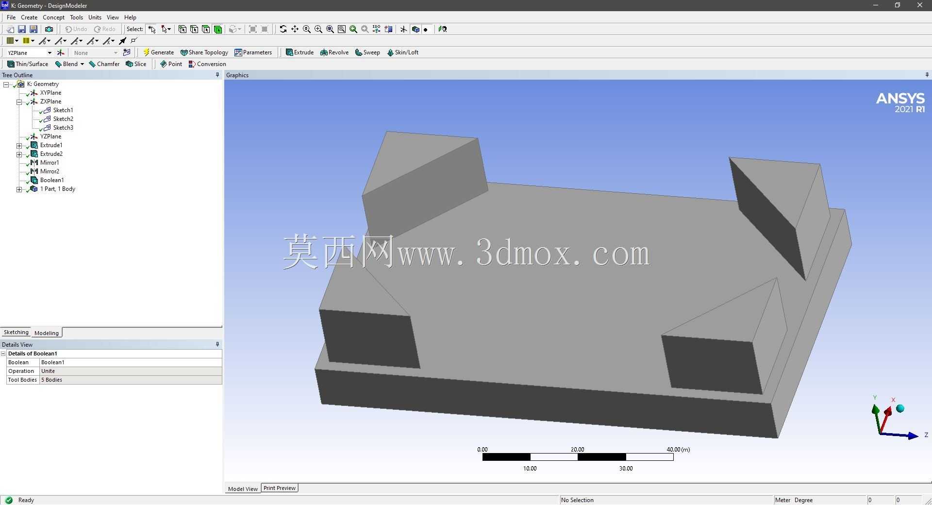Capture a screen image with camera icon
The height and width of the screenshot is (505, 932).
point(49,29)
